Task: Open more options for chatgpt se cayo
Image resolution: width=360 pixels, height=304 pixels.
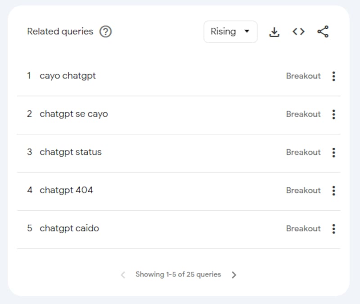Action: pyautogui.click(x=333, y=114)
